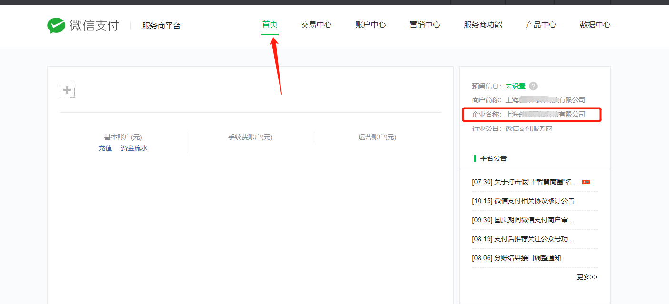The image size is (669, 304).
Task: Click the 企业名称 company name row
Action: click(x=529, y=114)
